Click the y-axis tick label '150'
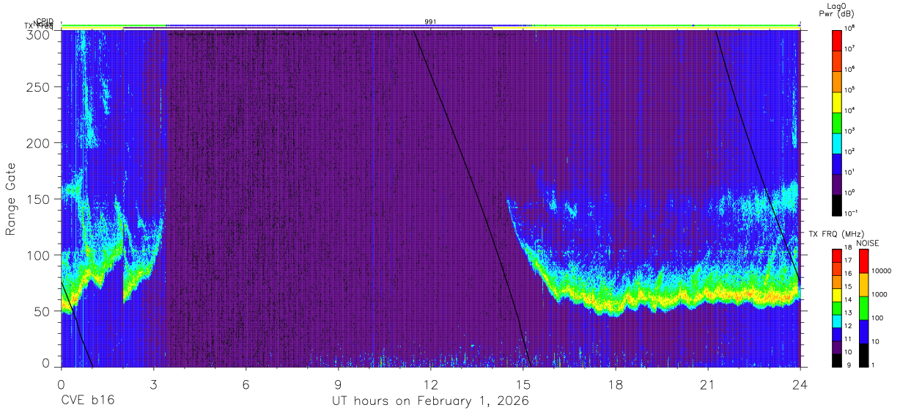 coord(40,199)
